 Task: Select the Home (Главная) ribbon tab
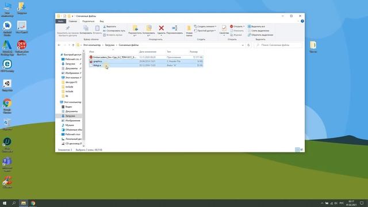tap(73, 21)
